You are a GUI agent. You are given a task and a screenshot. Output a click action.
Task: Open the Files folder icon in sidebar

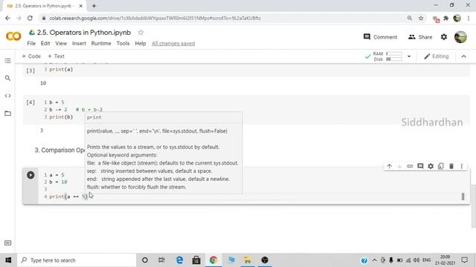8,113
